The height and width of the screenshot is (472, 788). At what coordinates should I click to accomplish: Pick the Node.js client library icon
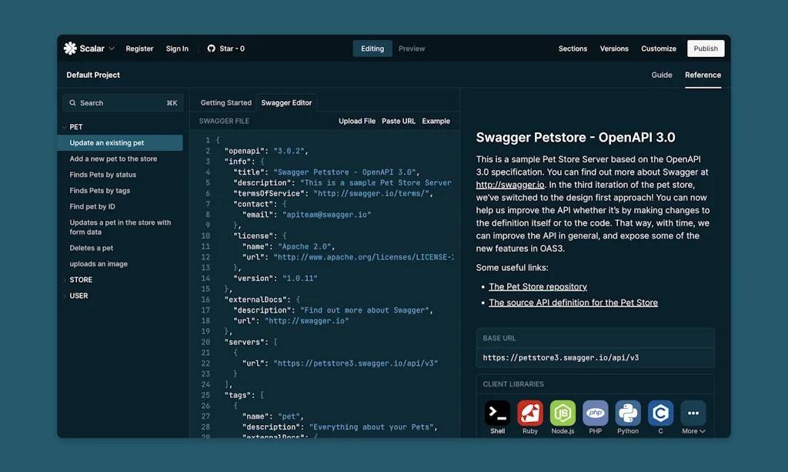pos(563,413)
